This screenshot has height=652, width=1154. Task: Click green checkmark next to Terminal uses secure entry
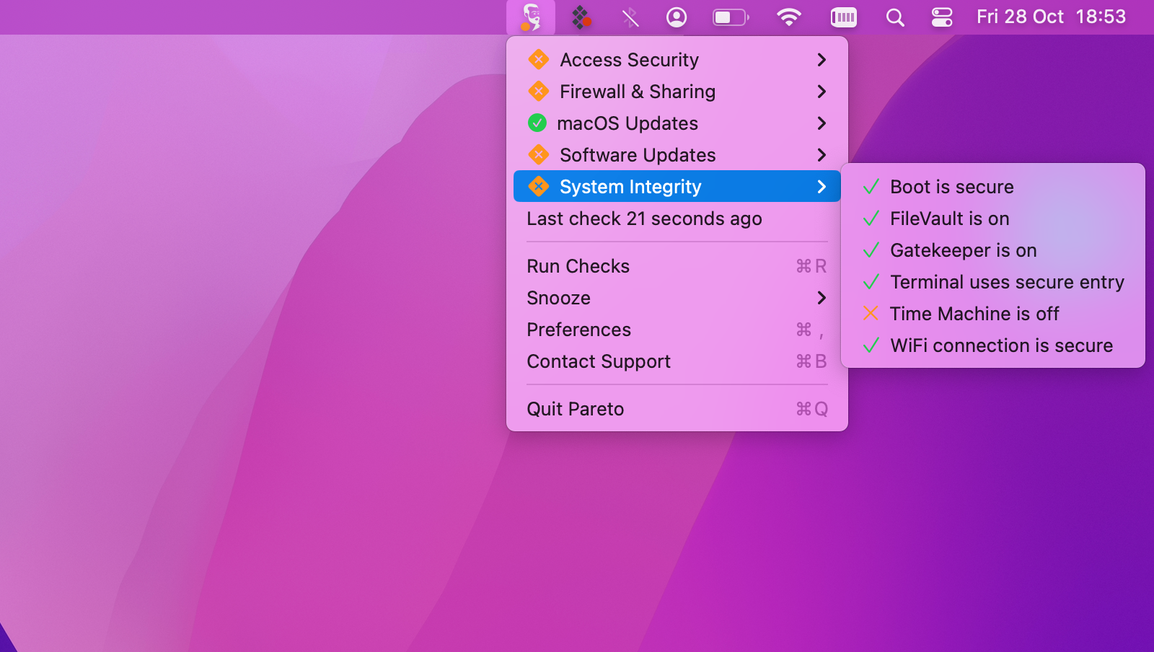tap(871, 282)
